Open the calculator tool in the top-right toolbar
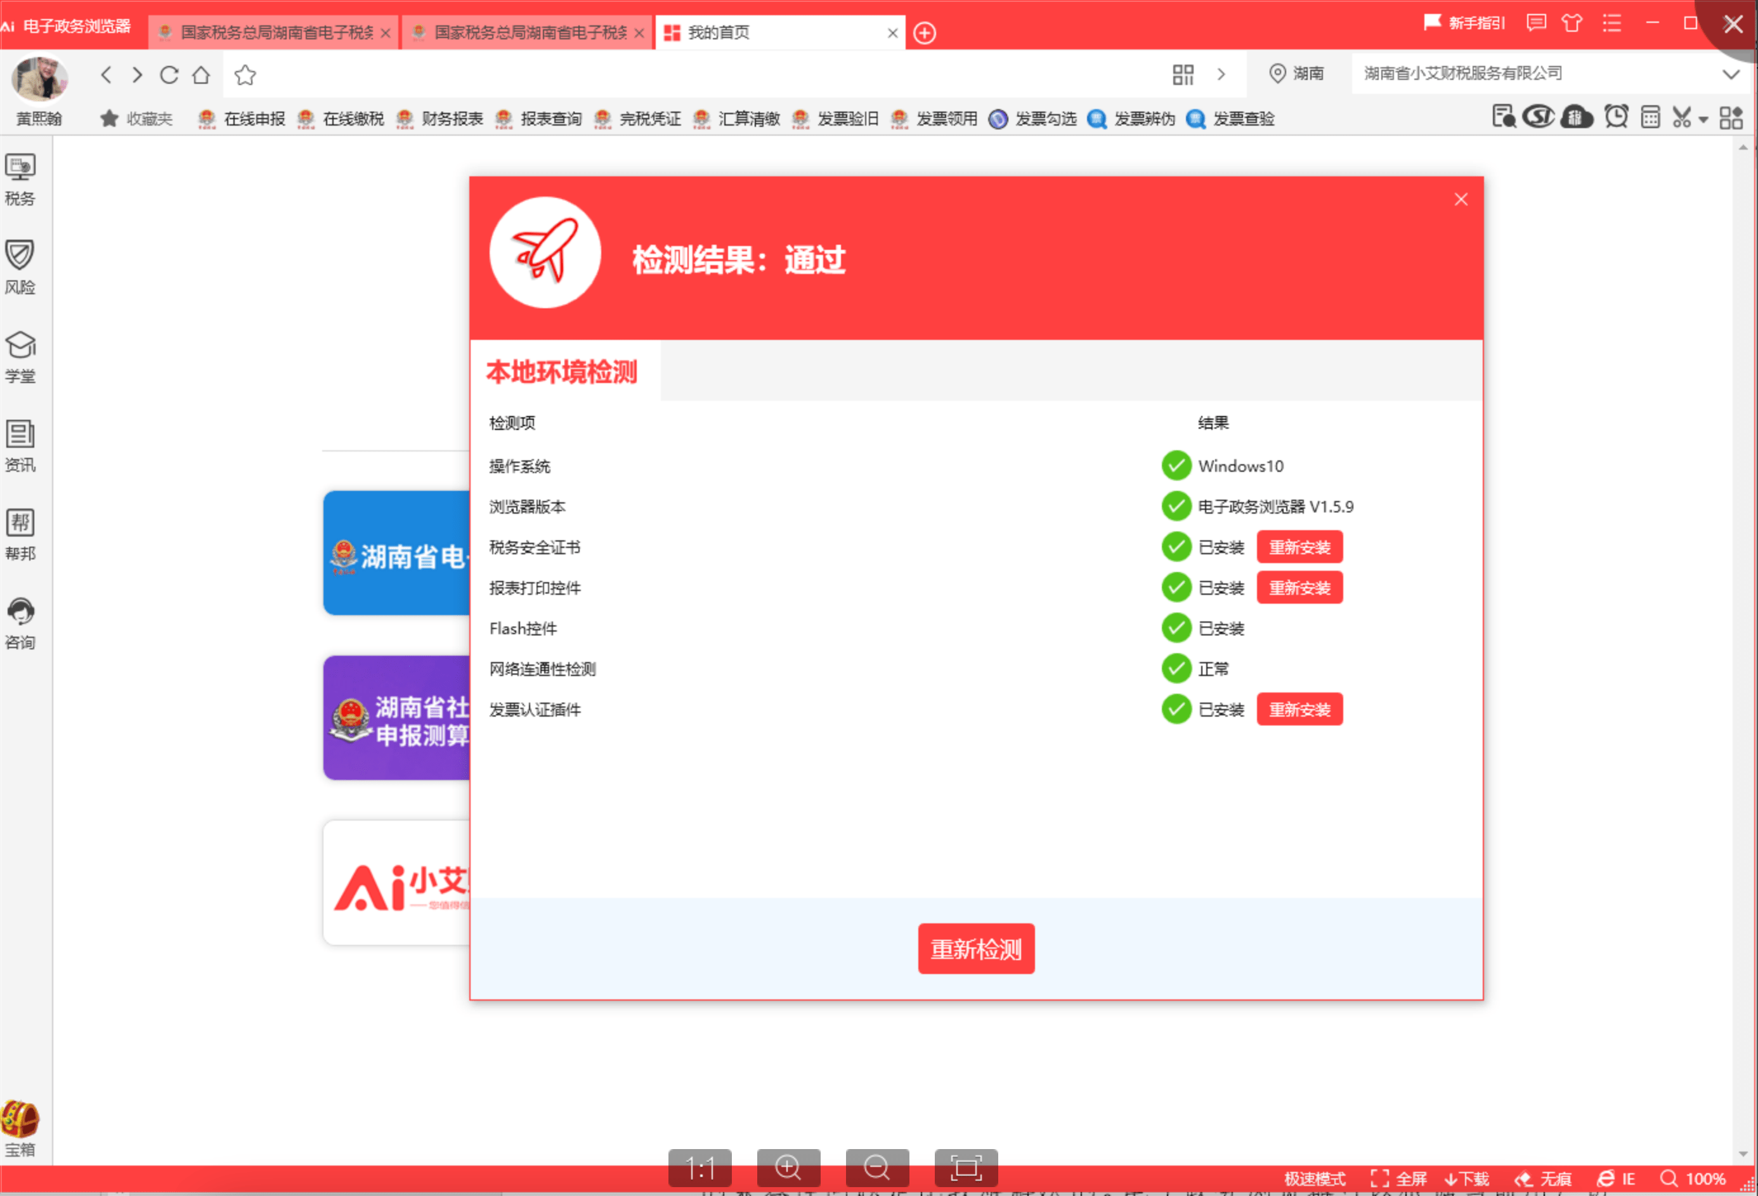The width and height of the screenshot is (1758, 1196). (x=1650, y=117)
